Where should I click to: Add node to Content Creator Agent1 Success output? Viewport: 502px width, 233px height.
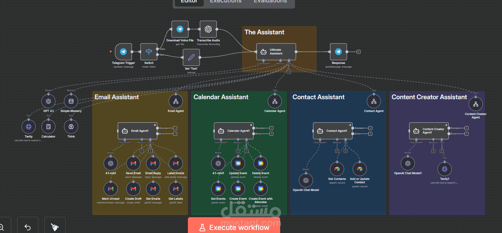click(x=466, y=128)
